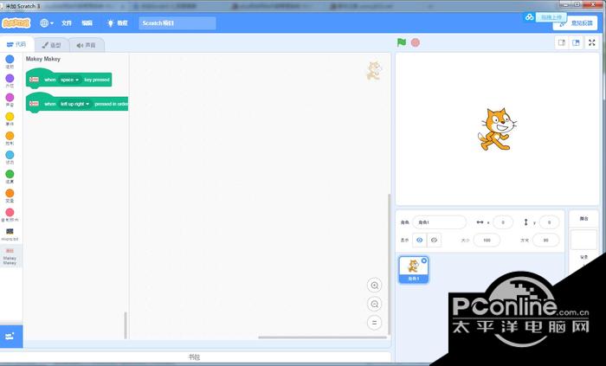Screen dimensions: 606x366
Task: Select the pink My Blocks category
Action: click(10, 215)
